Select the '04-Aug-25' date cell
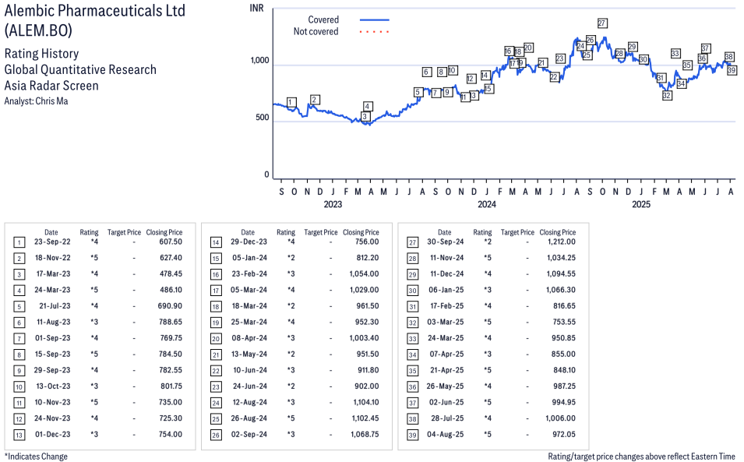Screen dimensions: 744x462 pos(446,435)
